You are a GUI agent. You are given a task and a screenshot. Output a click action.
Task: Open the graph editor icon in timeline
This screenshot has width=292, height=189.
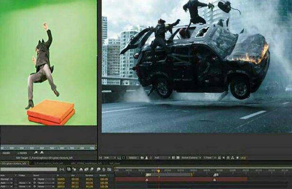109,170
